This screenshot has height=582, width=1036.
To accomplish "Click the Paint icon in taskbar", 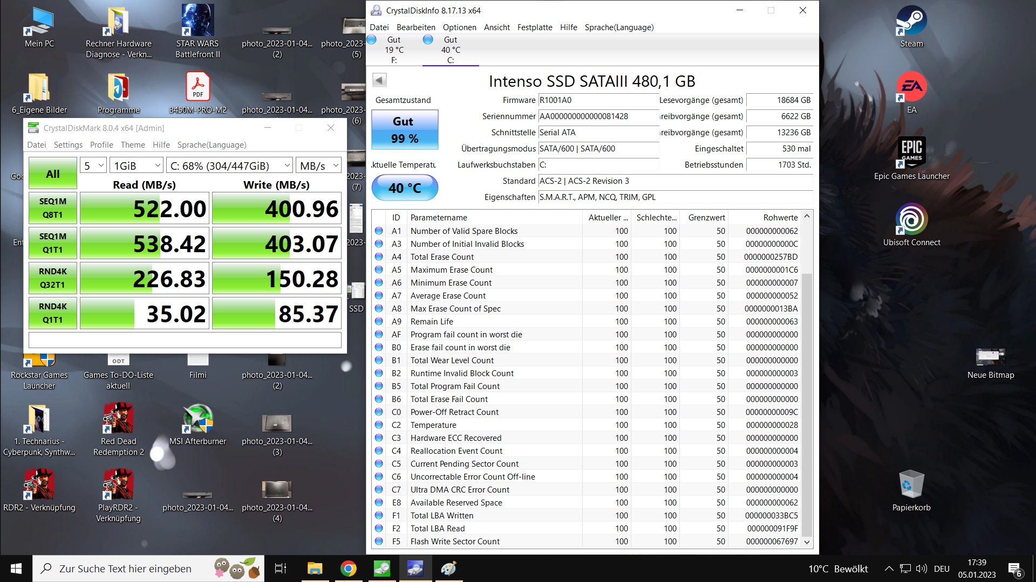I will [448, 569].
